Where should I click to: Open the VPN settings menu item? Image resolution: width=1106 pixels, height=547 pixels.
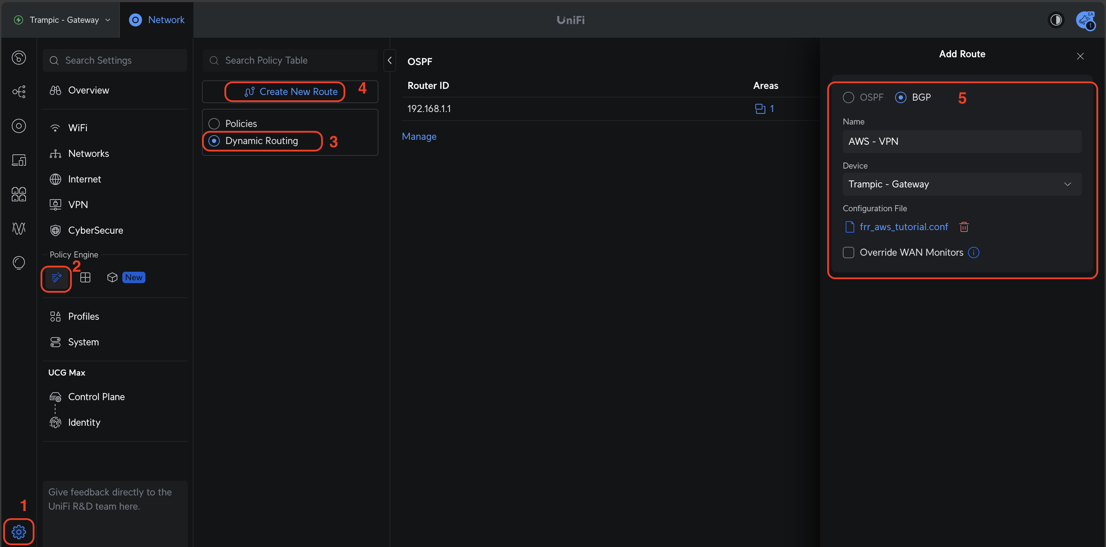click(x=78, y=205)
